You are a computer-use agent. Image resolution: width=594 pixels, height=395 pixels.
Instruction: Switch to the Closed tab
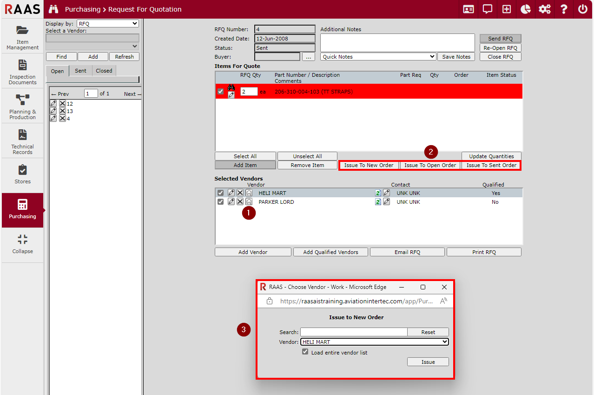[x=104, y=71]
